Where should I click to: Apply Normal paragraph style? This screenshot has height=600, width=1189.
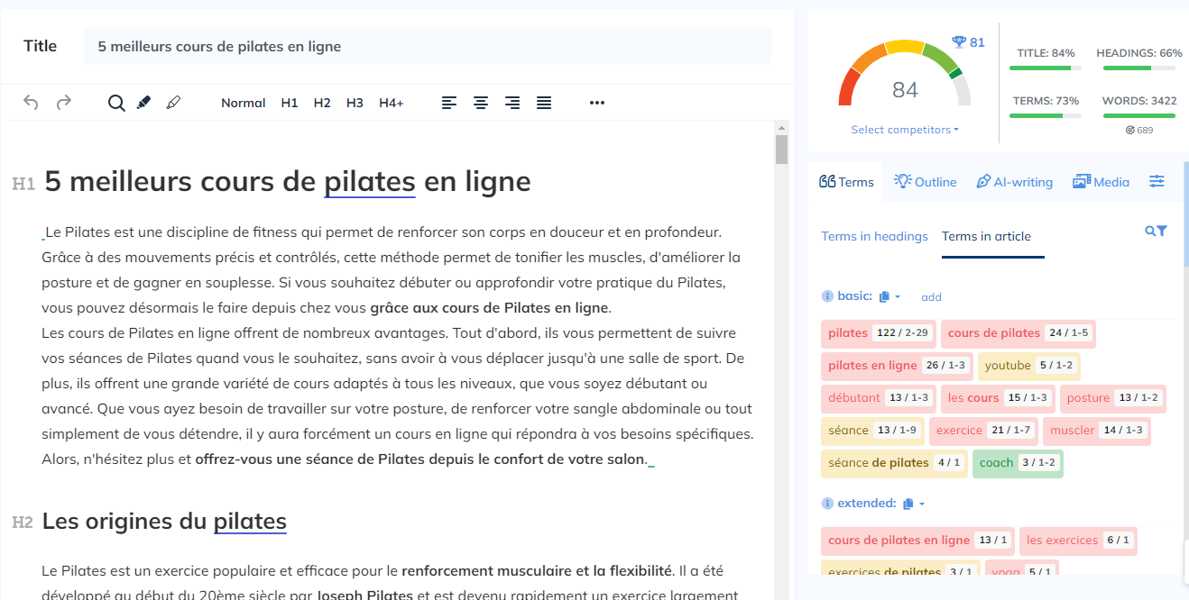pos(244,103)
